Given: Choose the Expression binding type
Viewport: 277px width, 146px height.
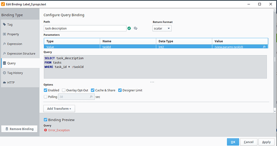Looking at the screenshot, I should click(x=20, y=44).
